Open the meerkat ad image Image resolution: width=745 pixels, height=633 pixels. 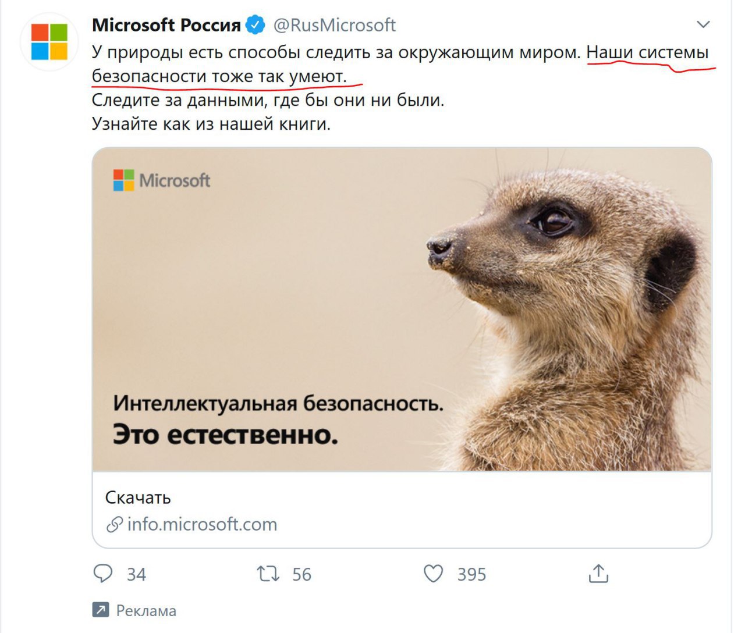tap(402, 309)
